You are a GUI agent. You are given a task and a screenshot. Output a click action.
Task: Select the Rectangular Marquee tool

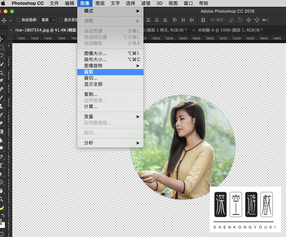(2, 48)
